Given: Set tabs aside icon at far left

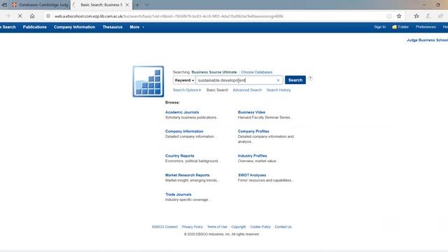Looking at the screenshot, I should tap(4, 5).
